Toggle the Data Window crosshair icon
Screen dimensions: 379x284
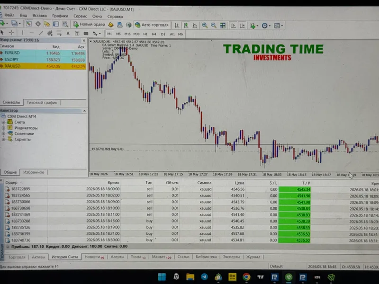38,24
